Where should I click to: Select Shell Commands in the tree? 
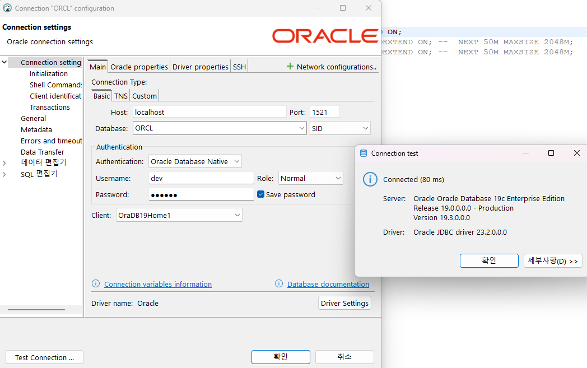55,85
